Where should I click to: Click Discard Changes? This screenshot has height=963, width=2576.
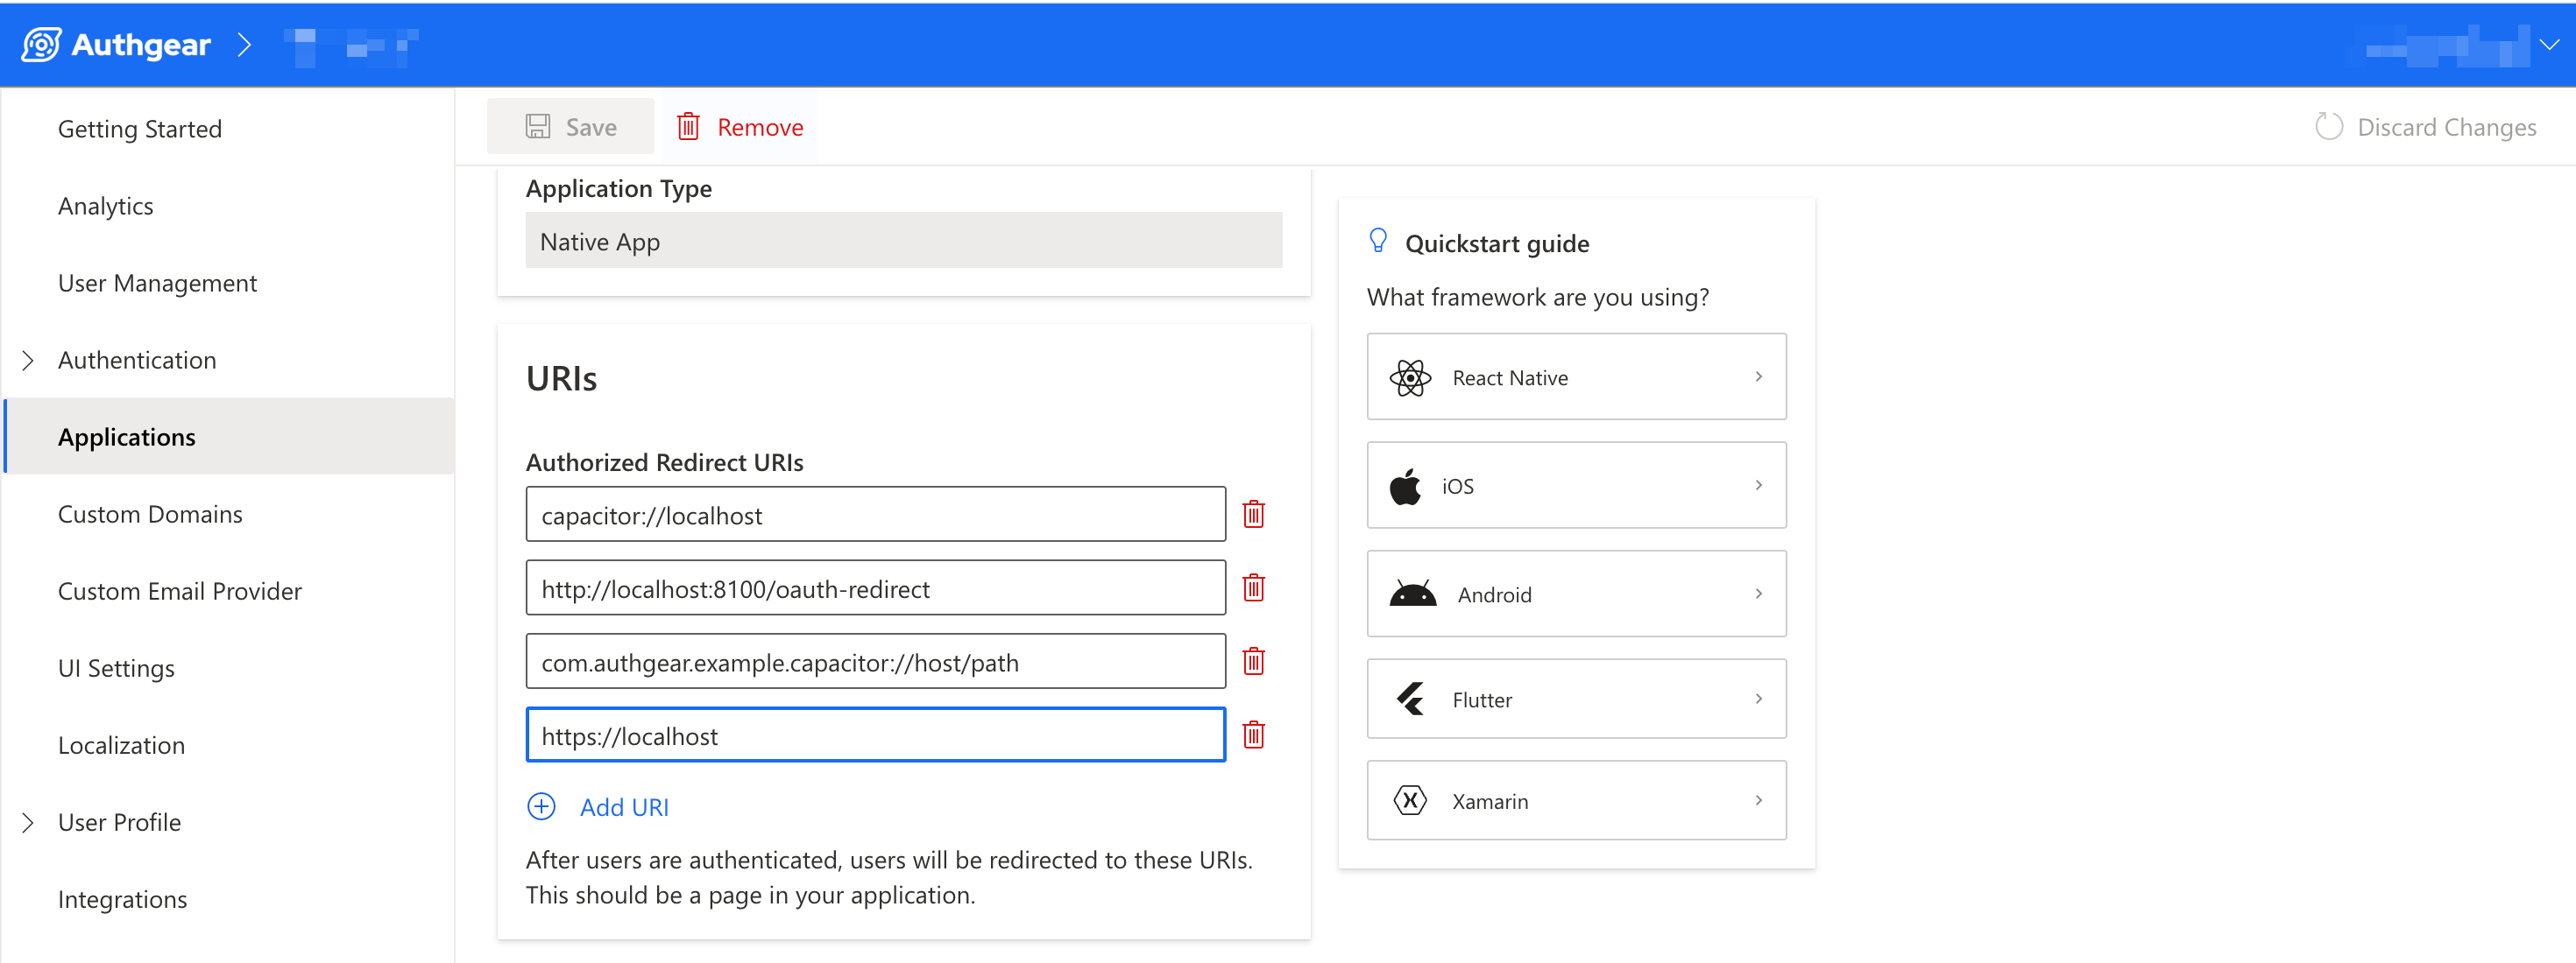coord(2426,127)
